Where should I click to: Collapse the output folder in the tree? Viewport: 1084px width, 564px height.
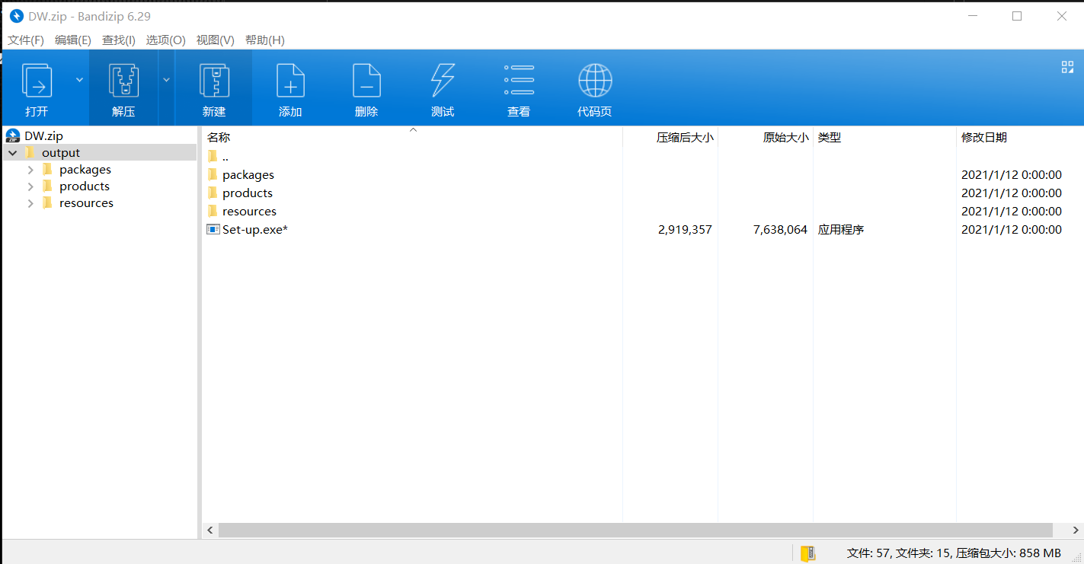pos(13,153)
